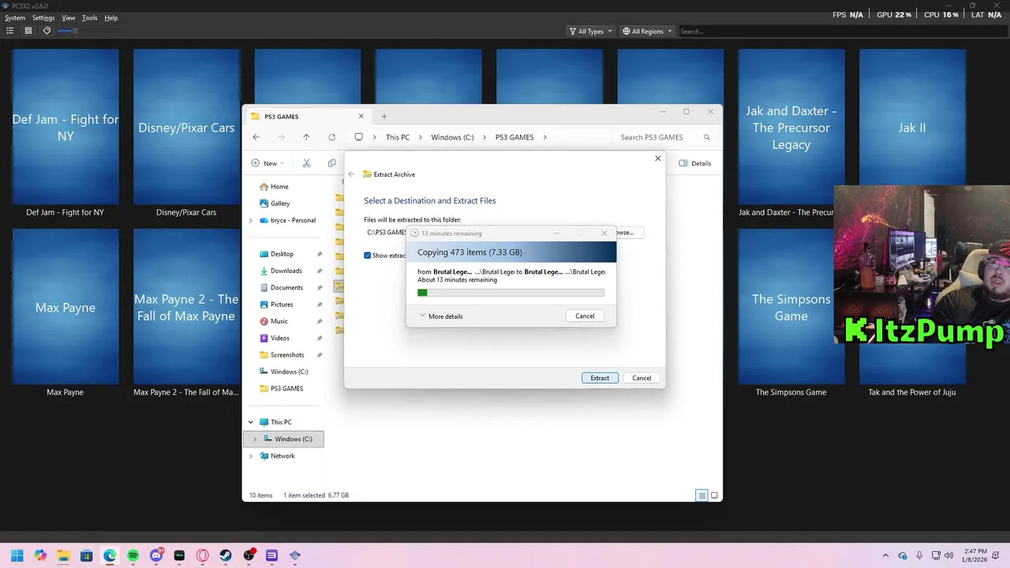Select Jak and Daxter Precursor Legacy cover
The height and width of the screenshot is (568, 1010).
[x=791, y=127]
